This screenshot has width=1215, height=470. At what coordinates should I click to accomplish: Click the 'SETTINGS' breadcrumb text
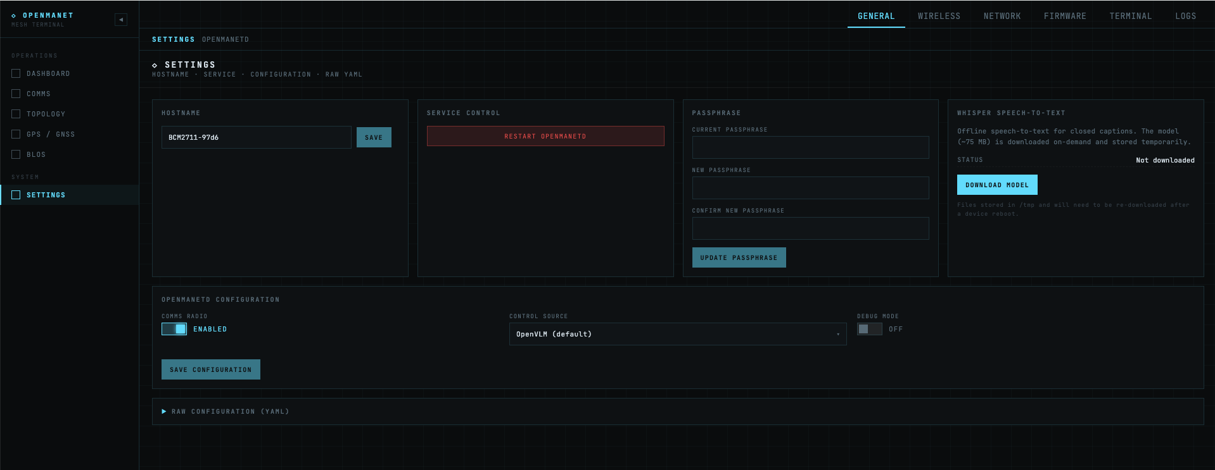tap(174, 39)
